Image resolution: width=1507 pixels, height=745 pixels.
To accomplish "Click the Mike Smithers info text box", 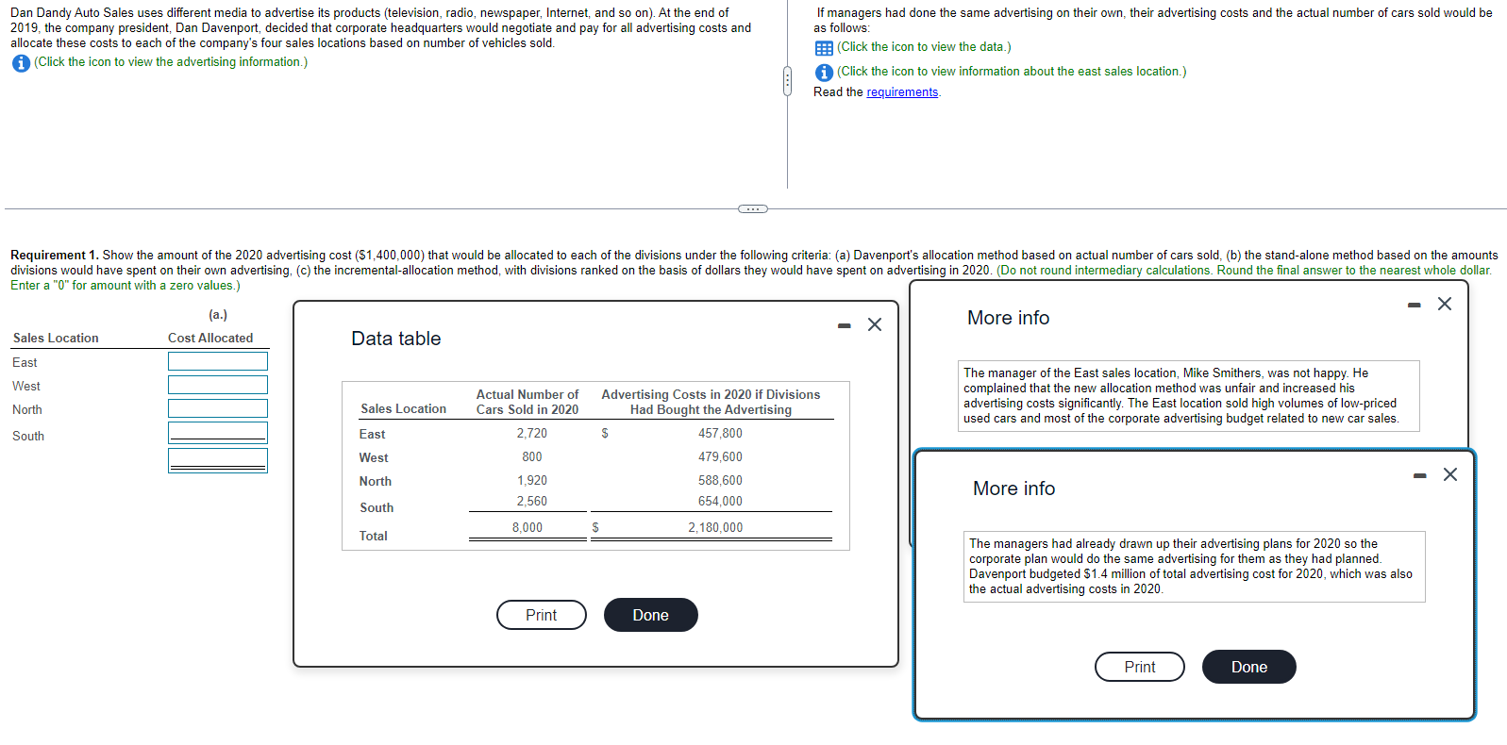I will tap(1189, 396).
